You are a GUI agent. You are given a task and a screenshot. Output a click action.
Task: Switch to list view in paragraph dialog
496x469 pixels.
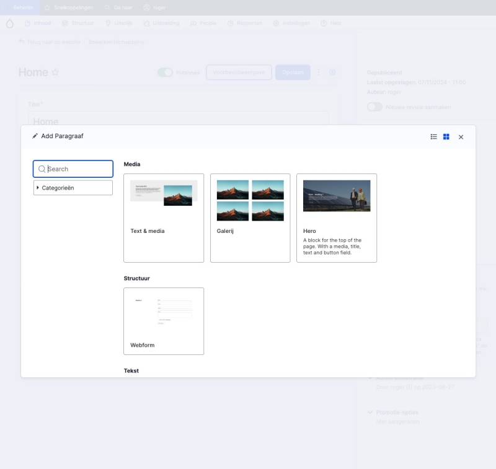coord(434,137)
